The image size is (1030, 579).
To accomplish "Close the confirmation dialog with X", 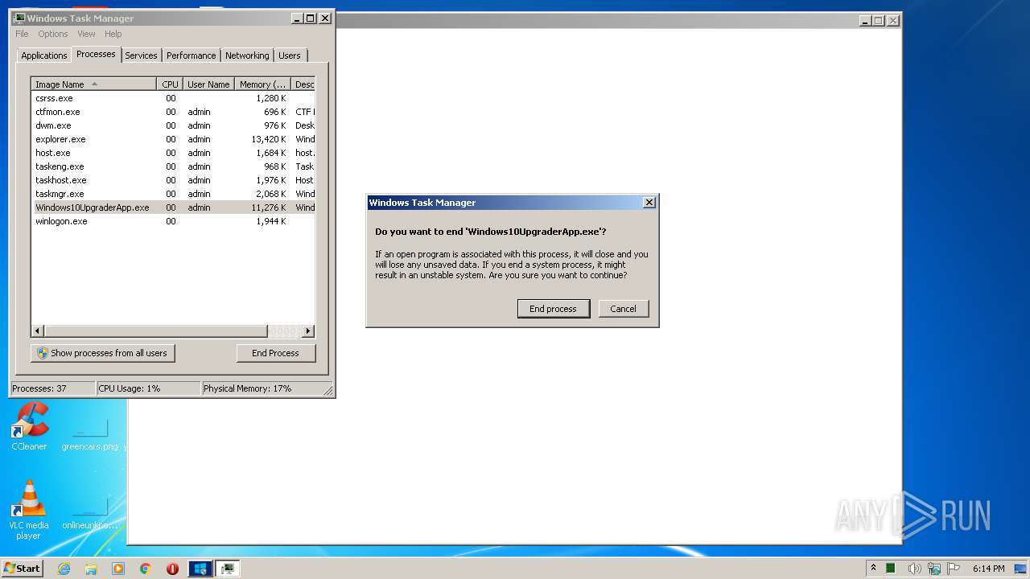I will point(649,203).
